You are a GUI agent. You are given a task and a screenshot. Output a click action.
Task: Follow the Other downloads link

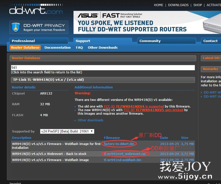click(90, 120)
